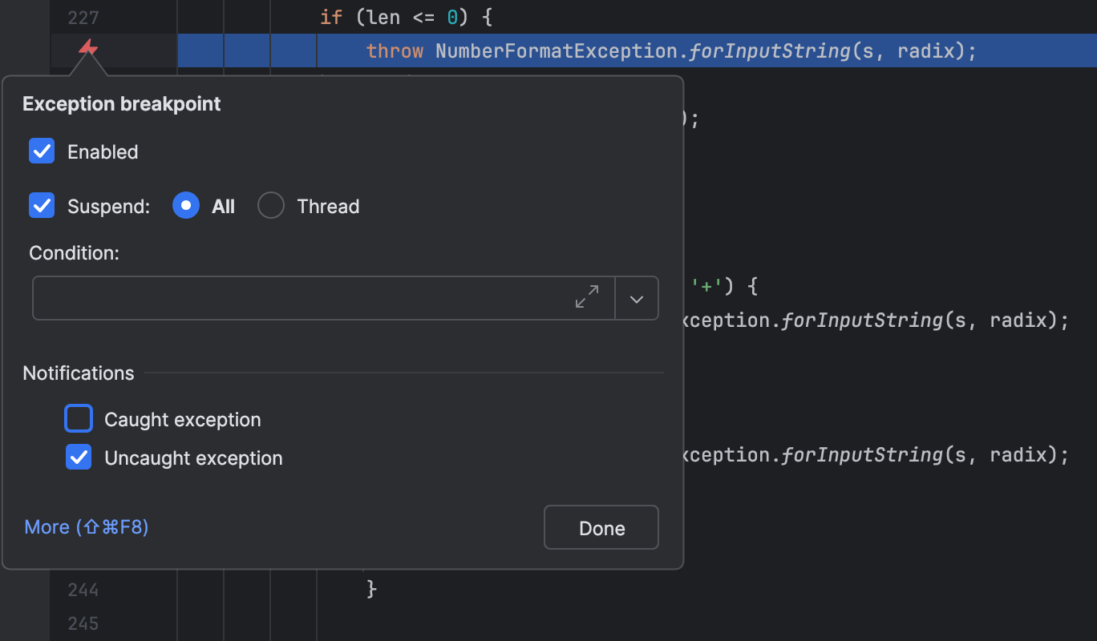Image resolution: width=1097 pixels, height=641 pixels.
Task: Click the closing brace on line 244
Action: pyautogui.click(x=371, y=590)
